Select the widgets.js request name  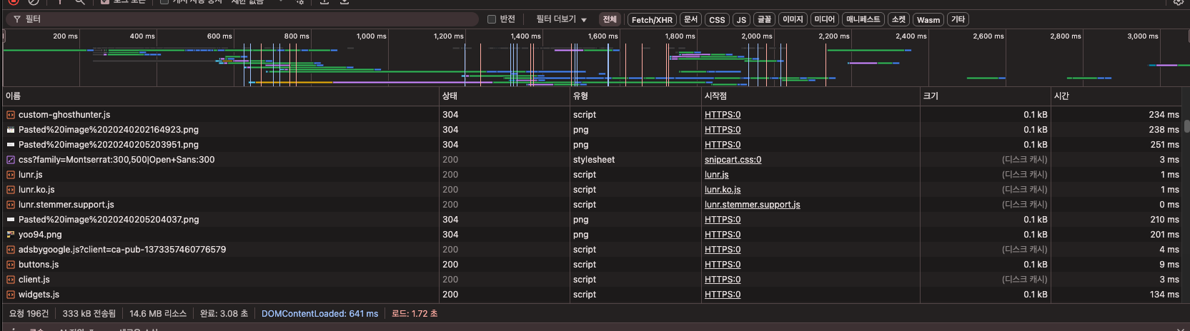[39, 295]
